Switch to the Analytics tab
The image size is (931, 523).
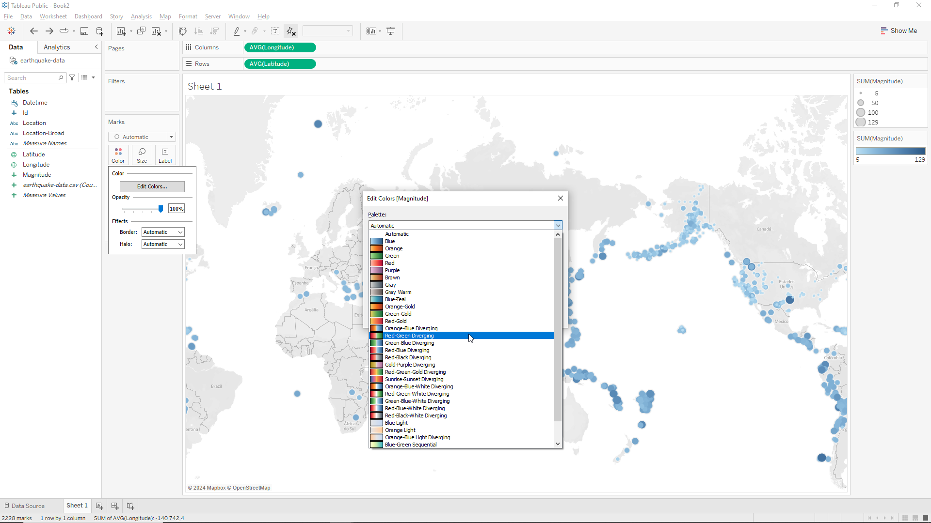coord(57,47)
